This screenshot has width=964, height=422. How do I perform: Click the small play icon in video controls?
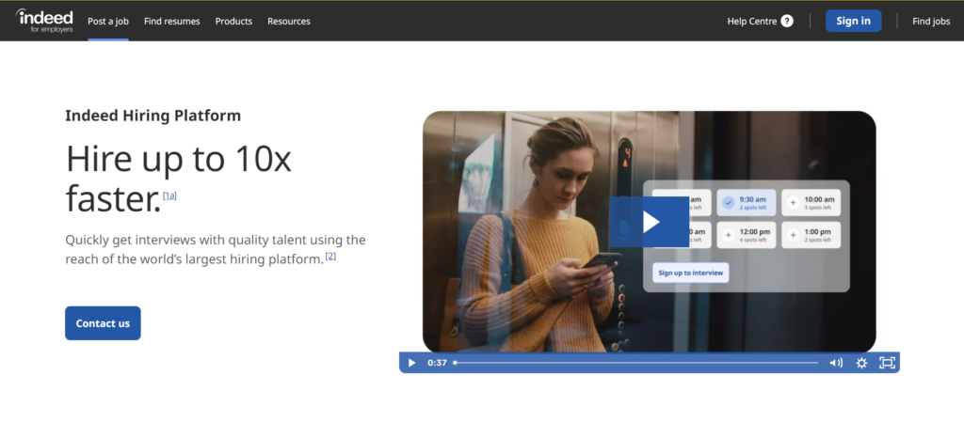[x=412, y=363]
